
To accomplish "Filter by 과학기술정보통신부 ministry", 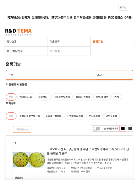I will tap(30, 116).
